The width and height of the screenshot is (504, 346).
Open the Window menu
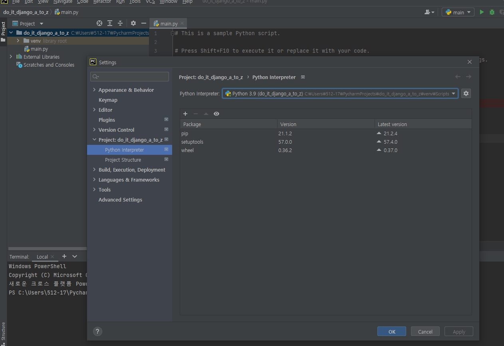tap(169, 2)
